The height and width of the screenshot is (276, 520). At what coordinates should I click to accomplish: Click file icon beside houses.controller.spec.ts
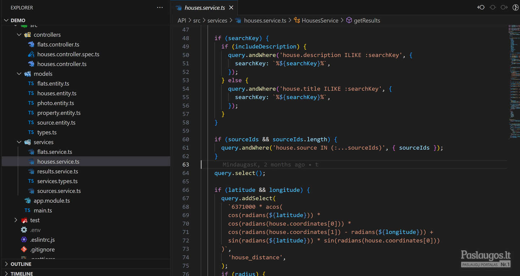31,54
